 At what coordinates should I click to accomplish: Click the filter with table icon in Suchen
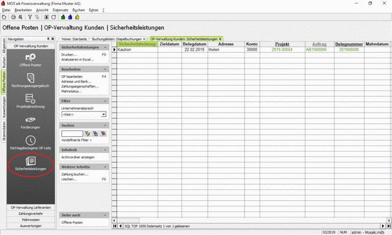pos(95,134)
